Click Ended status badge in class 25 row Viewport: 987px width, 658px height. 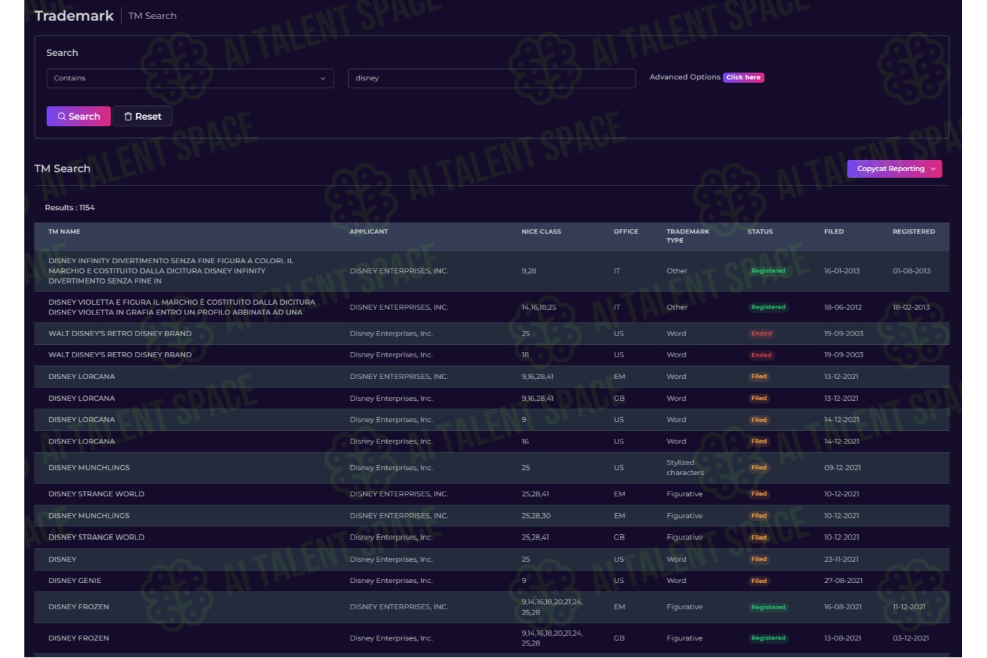pos(761,334)
